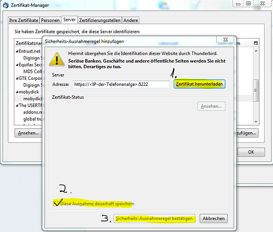Screen dimensions: 273x232
Task: Collapse the mobydick tree group
Action: 17,92
